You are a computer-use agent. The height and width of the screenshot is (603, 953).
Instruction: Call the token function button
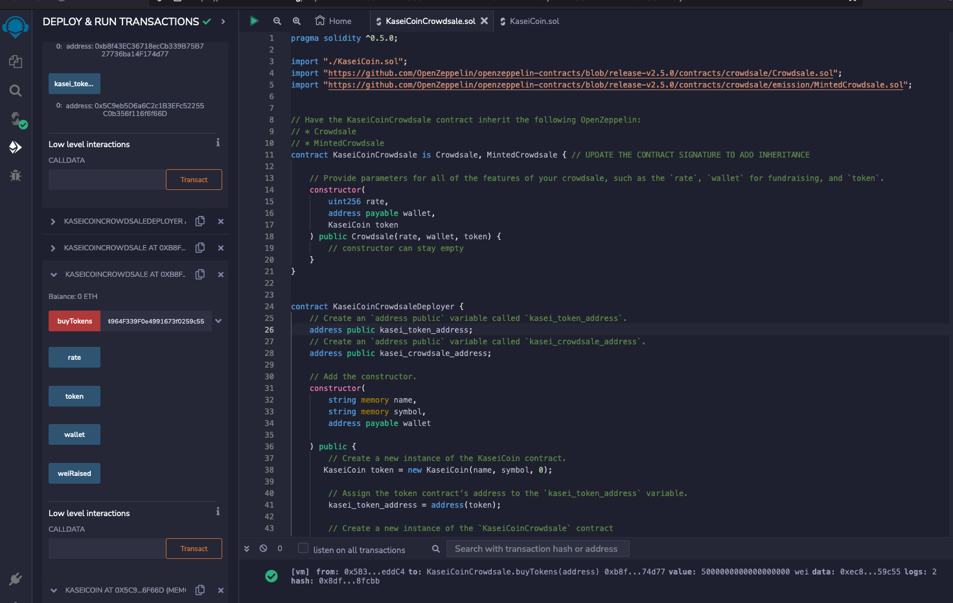pos(75,396)
